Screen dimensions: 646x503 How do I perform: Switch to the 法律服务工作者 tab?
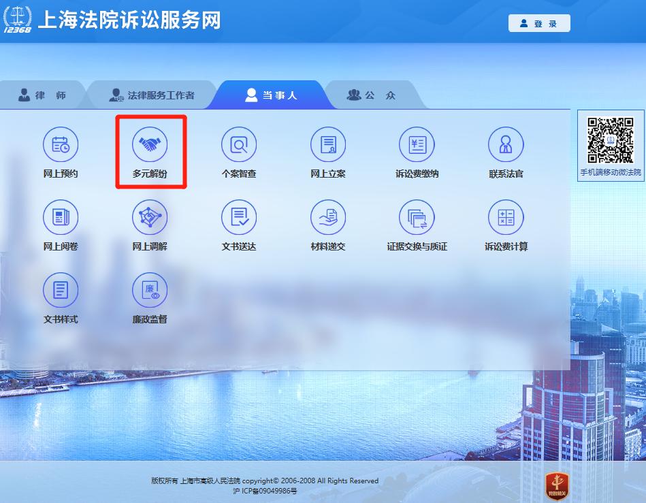[x=152, y=95]
